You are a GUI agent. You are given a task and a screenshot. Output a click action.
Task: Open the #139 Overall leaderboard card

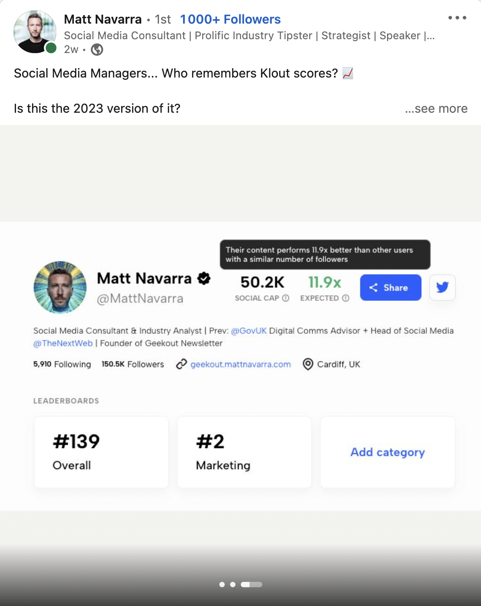pos(102,452)
